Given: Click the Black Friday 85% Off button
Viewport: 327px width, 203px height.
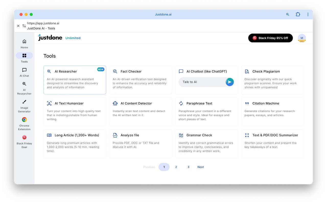Looking at the screenshot, I should pyautogui.click(x=270, y=38).
